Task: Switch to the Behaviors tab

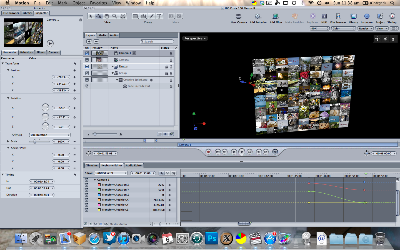Action: click(26, 52)
